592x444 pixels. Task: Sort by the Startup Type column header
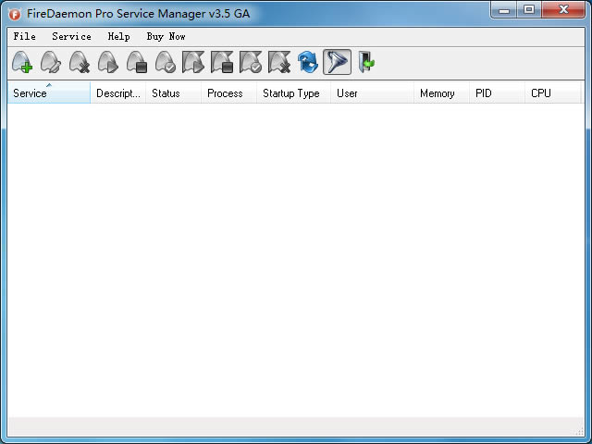(294, 92)
